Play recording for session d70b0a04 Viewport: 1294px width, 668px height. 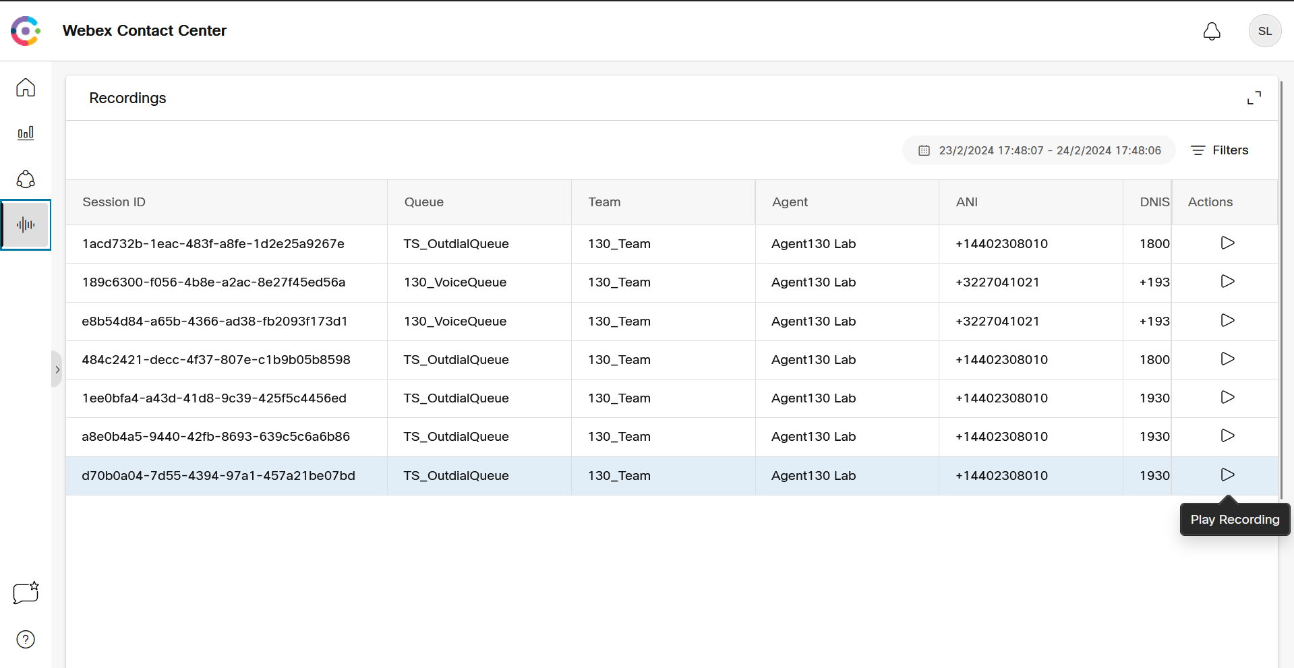click(1227, 475)
